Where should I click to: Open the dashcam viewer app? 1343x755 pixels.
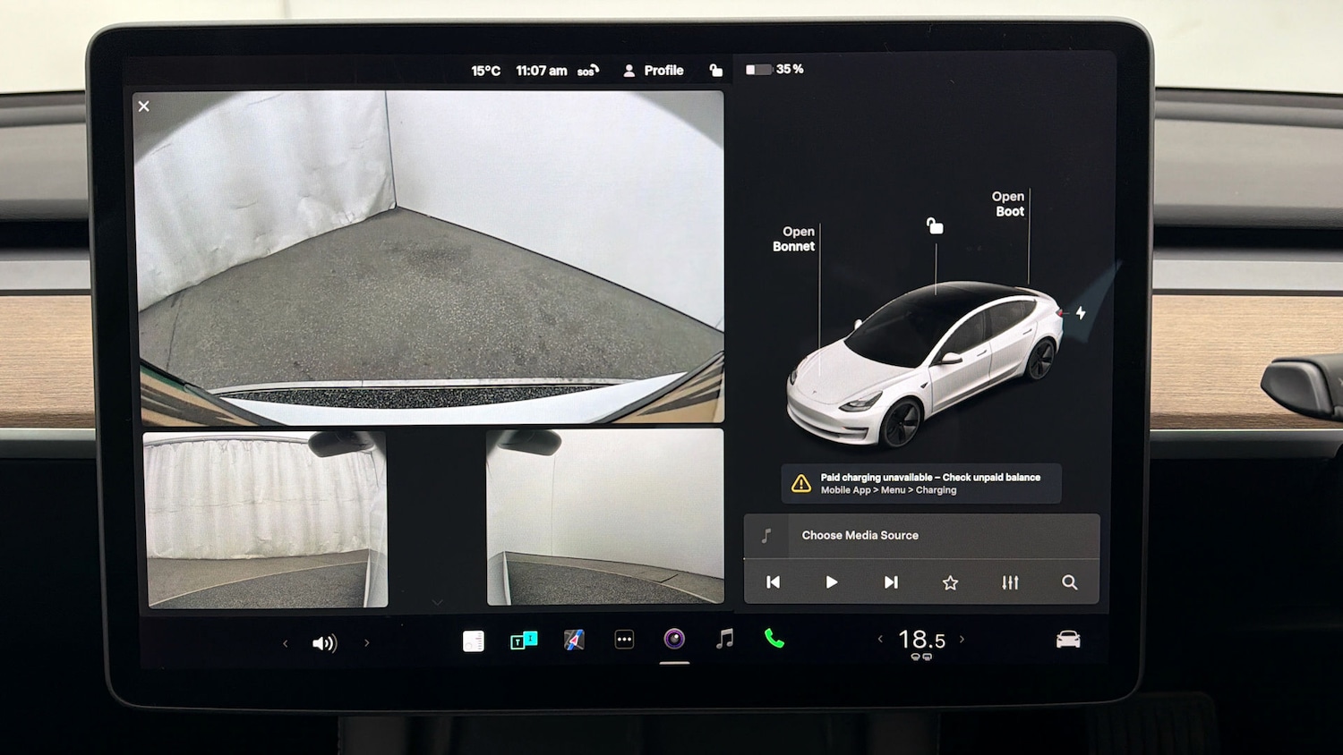tap(674, 638)
